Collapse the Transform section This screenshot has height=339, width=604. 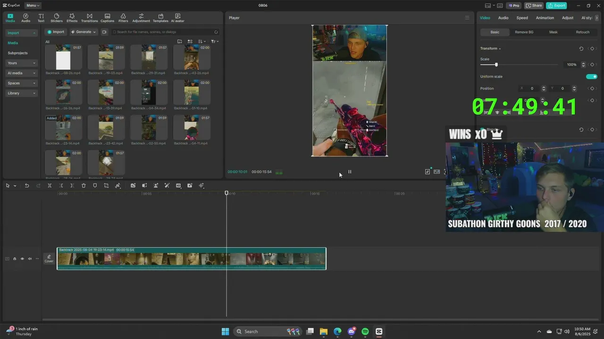500,48
